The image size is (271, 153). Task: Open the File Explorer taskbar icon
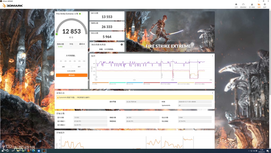tap(18, 151)
